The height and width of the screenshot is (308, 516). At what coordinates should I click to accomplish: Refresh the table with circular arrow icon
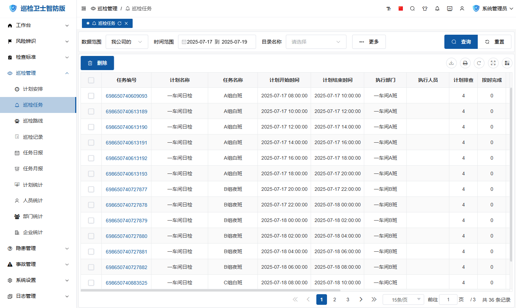[479, 63]
